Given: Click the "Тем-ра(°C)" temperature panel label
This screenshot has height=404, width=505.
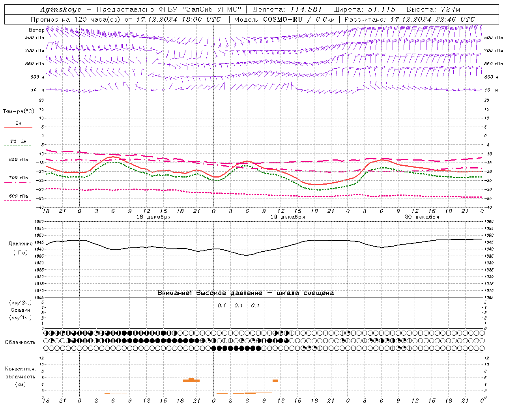Looking at the screenshot, I should pos(19,112).
